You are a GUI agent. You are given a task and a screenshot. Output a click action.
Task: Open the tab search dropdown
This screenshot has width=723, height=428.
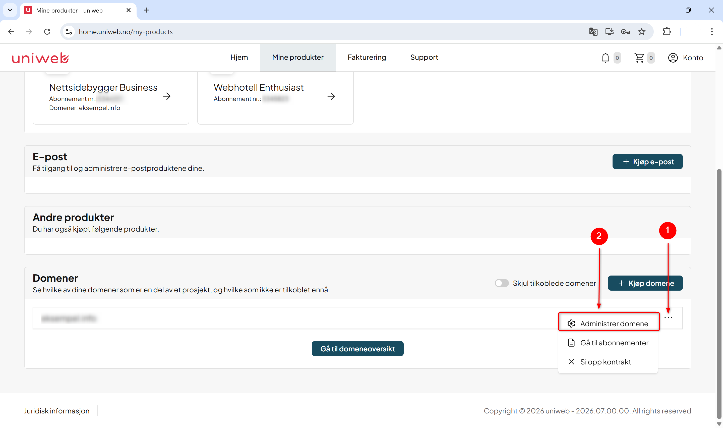coord(10,10)
